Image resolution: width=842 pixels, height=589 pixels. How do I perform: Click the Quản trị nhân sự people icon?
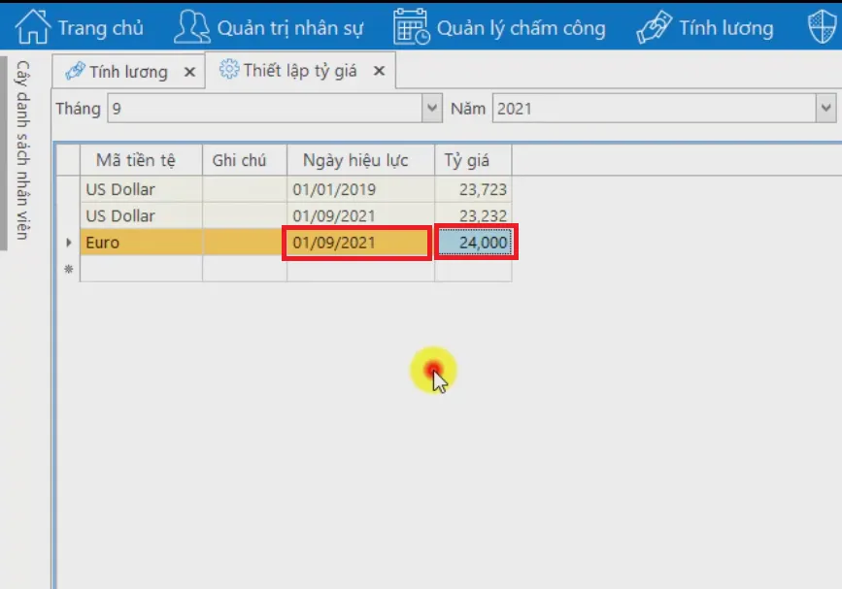point(191,27)
